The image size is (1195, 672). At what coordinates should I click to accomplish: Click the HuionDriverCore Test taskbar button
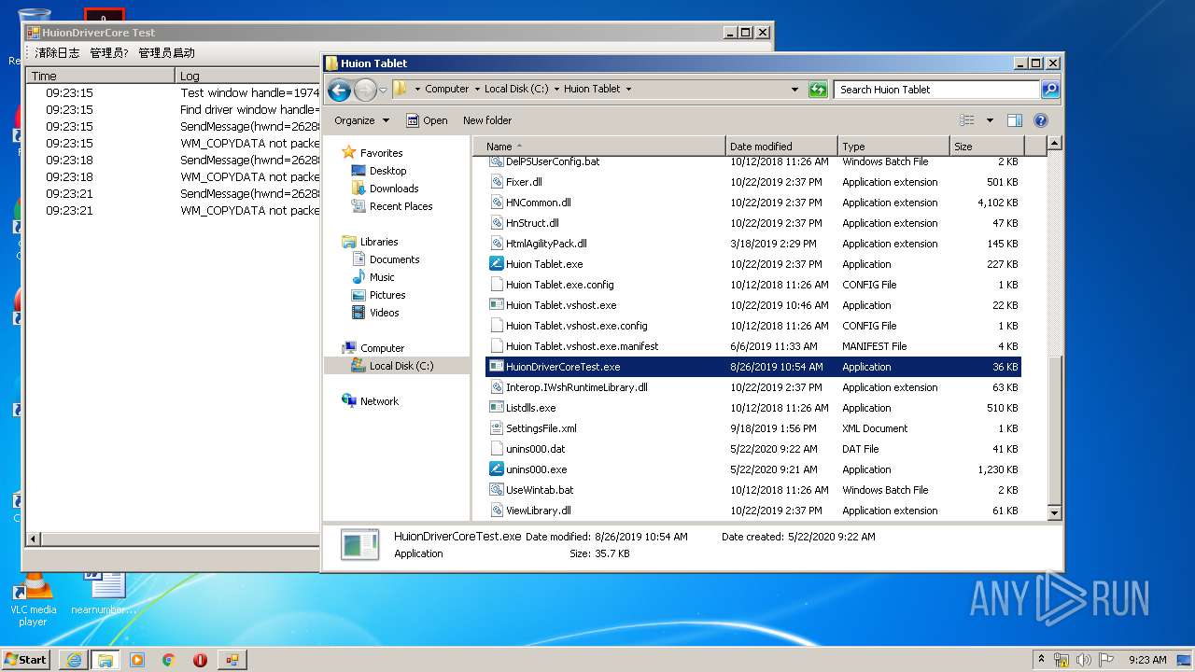(x=232, y=659)
